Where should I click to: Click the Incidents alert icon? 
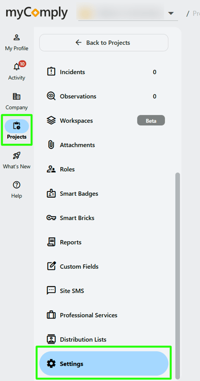point(51,72)
